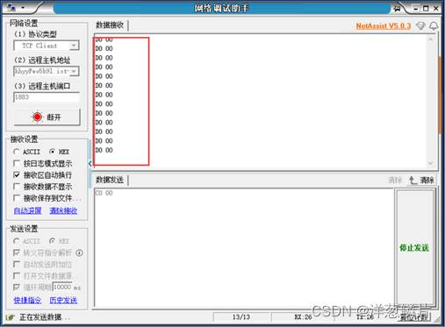Uncheck 接收区自动换行 checkbox

[17, 175]
